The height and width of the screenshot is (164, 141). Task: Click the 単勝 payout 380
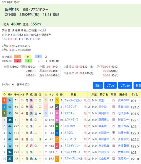14,67
